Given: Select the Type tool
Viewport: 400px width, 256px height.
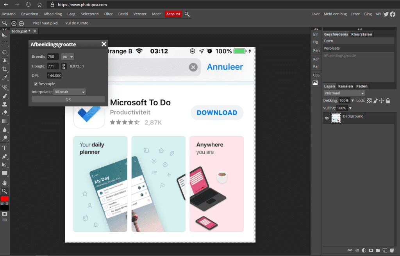Looking at the screenshot, I should [x=5, y=148].
